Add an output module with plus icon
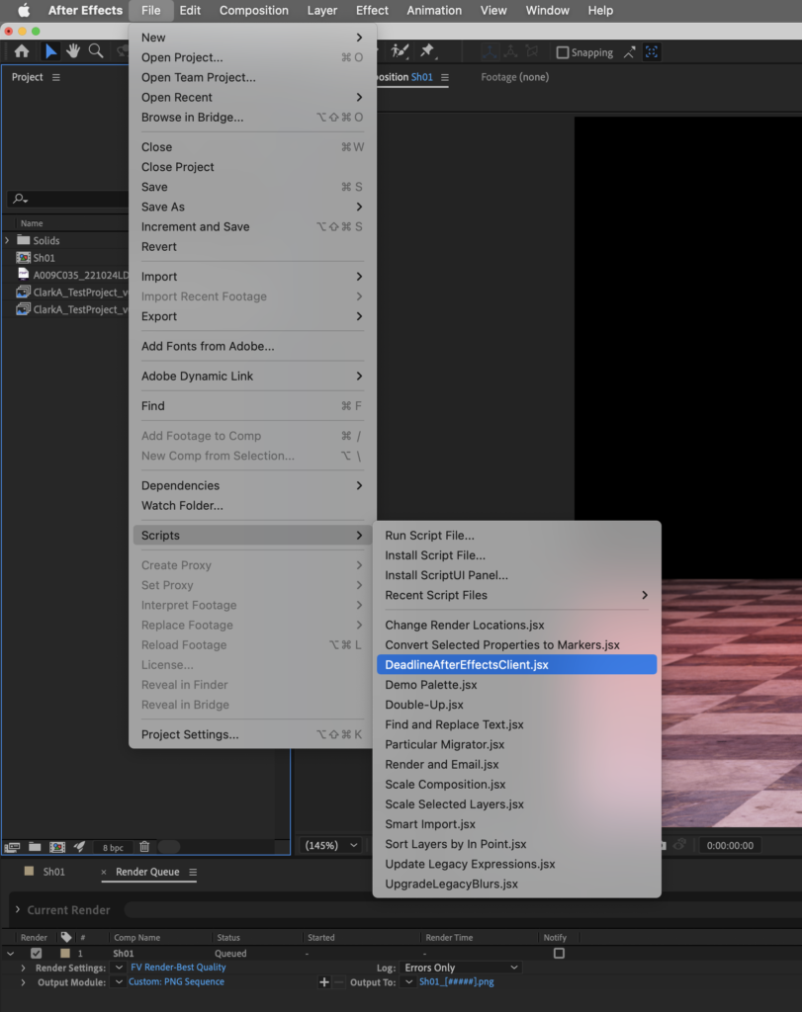Viewport: 802px width, 1012px height. tap(324, 982)
